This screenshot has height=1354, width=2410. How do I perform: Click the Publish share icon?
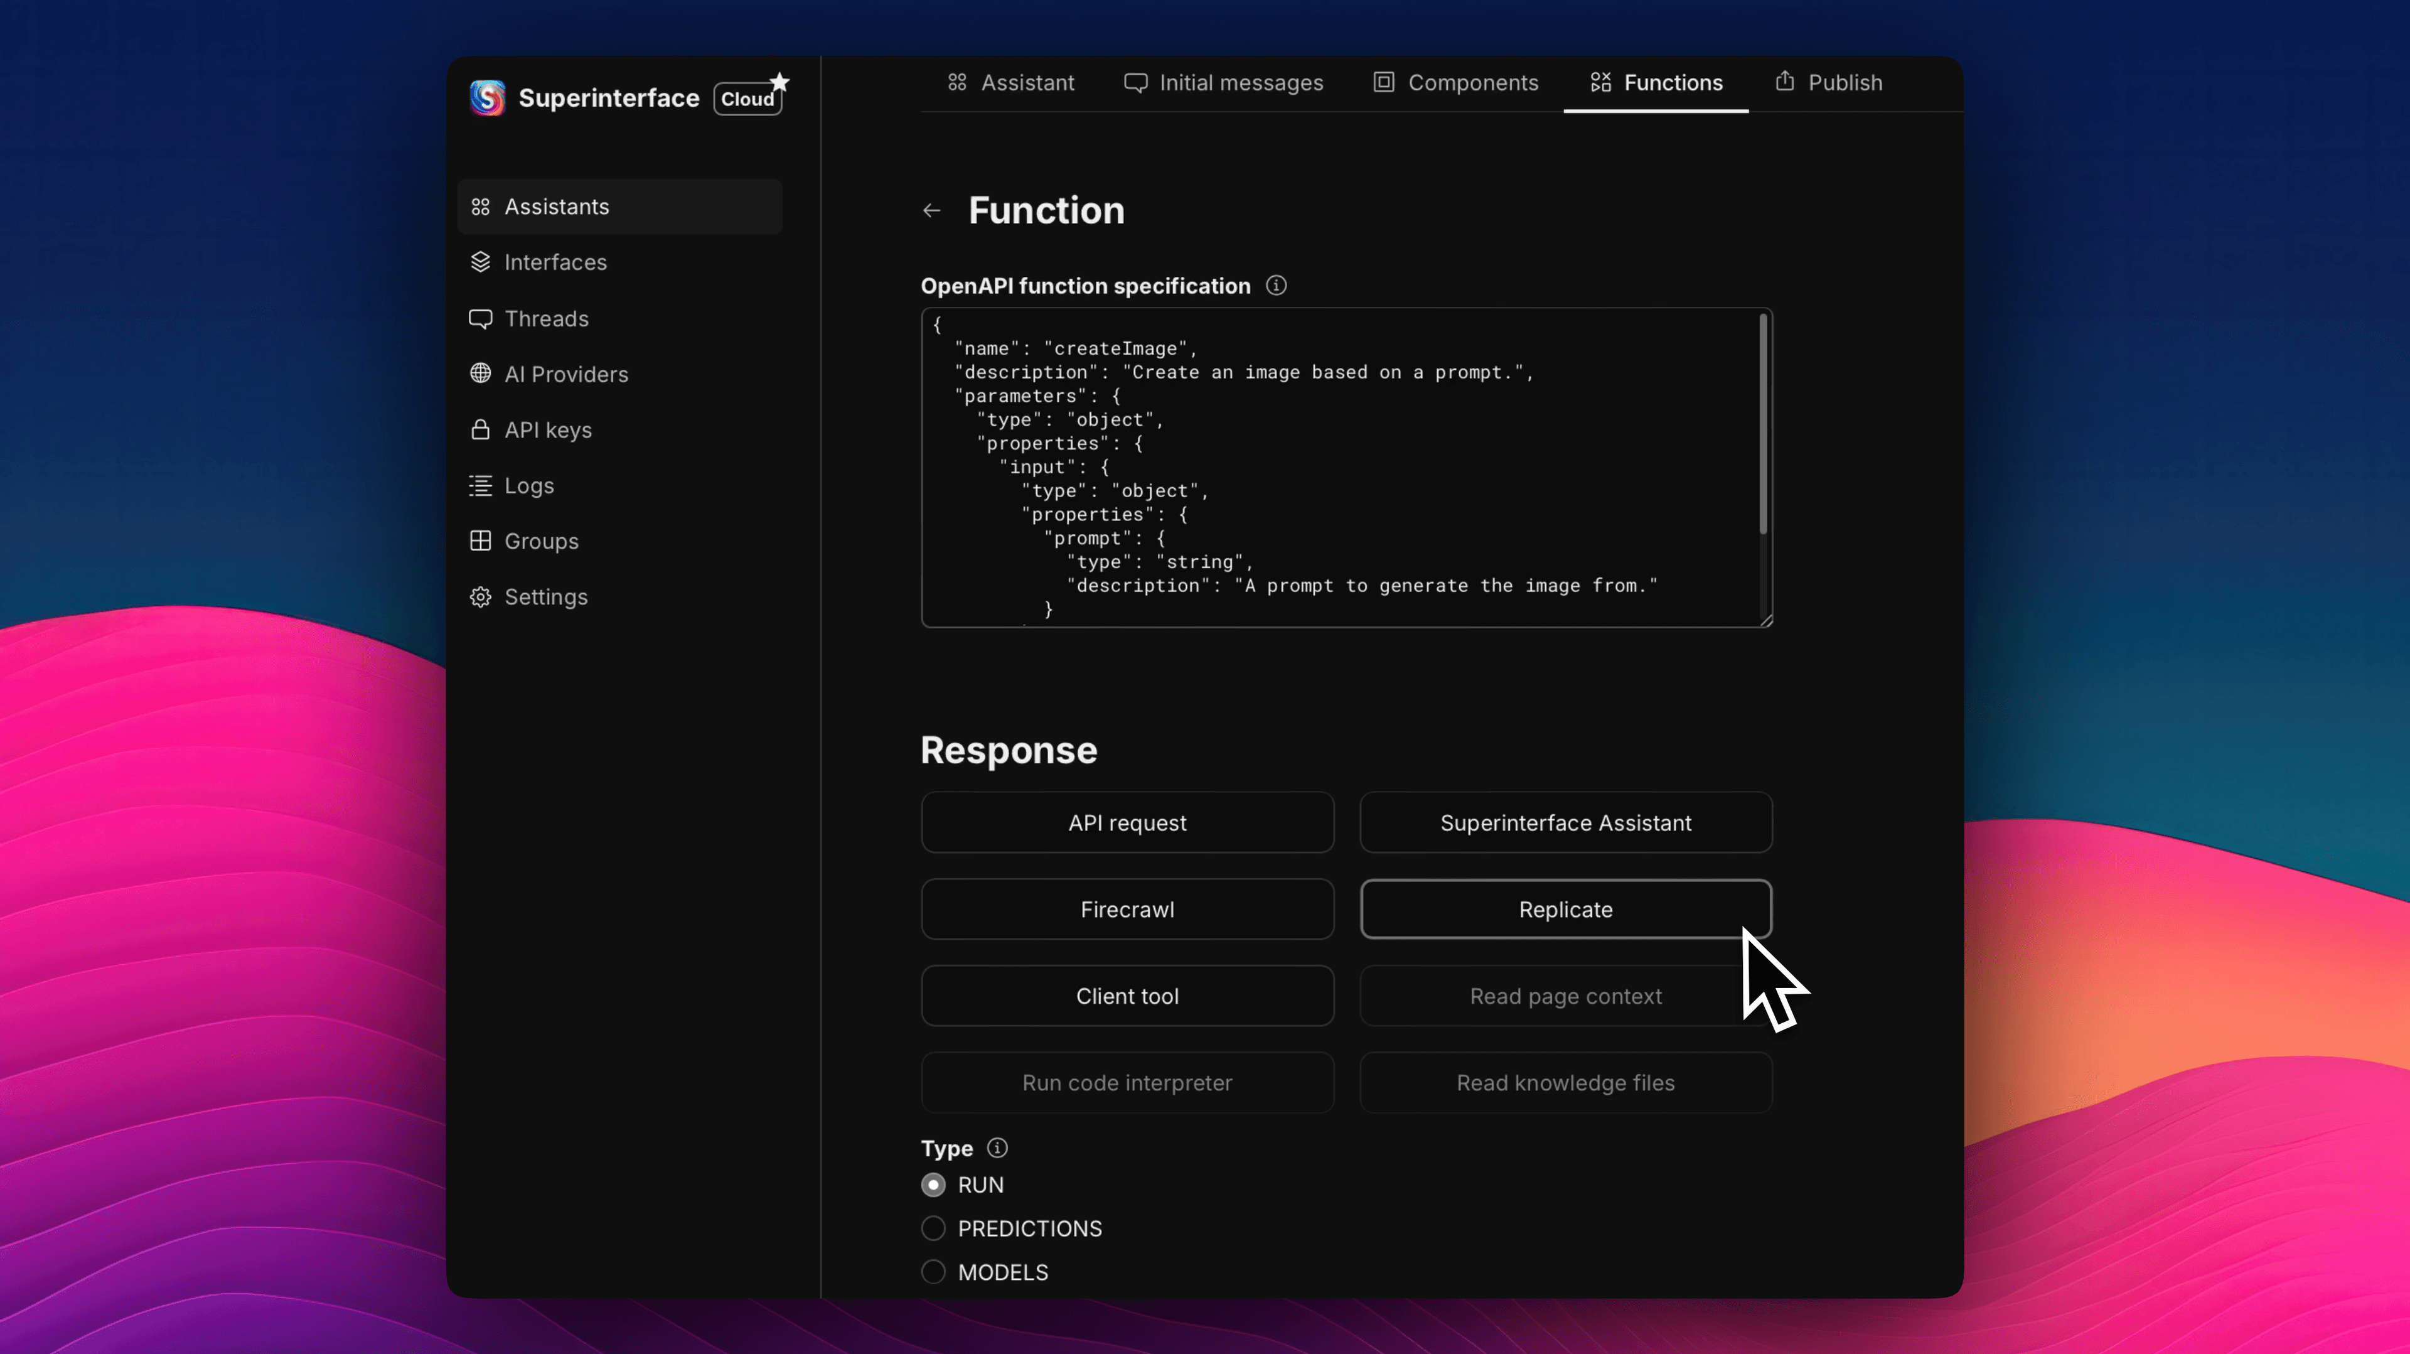[1785, 82]
